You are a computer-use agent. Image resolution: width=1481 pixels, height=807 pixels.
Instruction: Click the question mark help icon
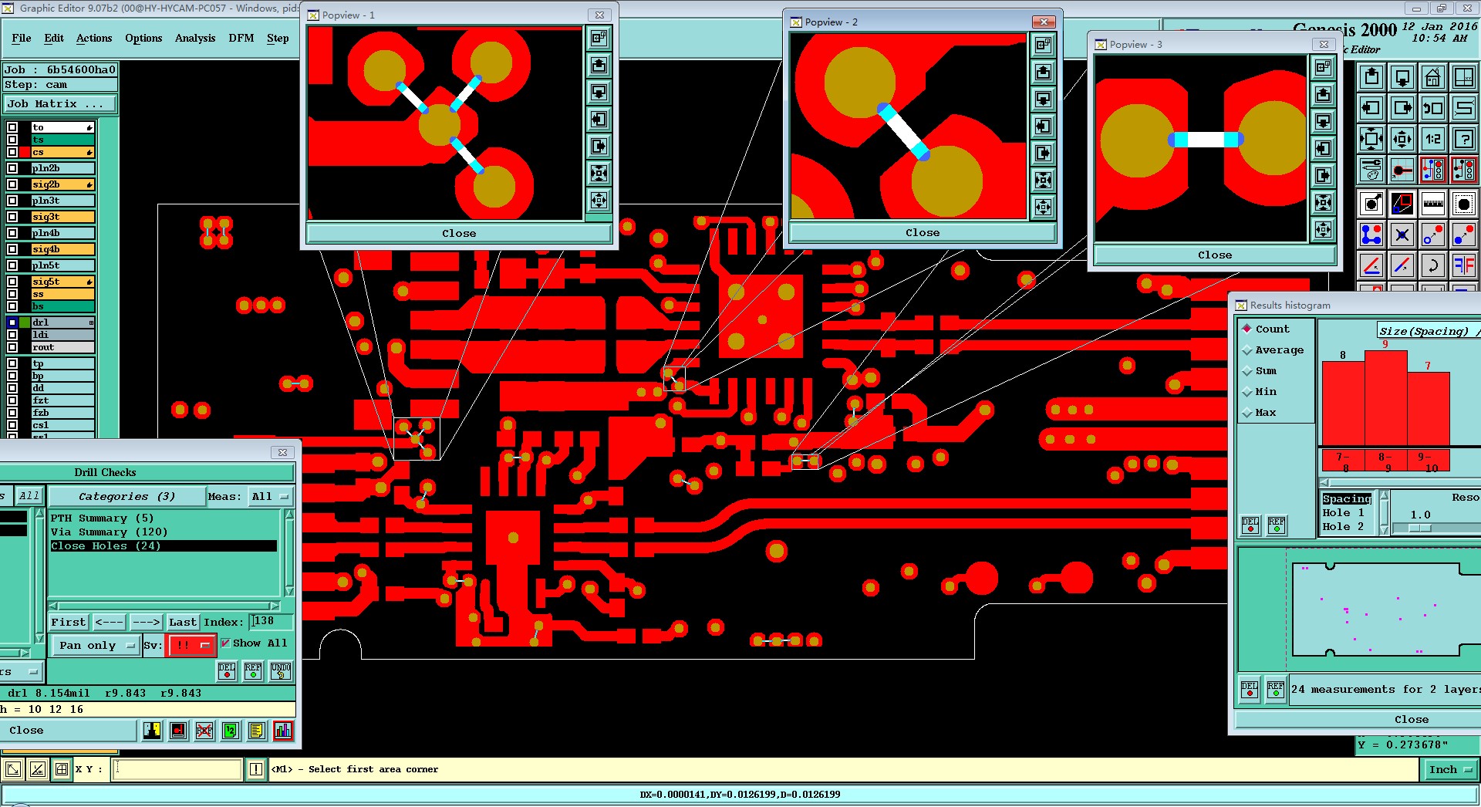tap(1463, 139)
